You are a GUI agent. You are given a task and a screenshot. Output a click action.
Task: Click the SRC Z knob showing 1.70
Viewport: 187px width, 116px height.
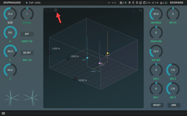pos(173,70)
